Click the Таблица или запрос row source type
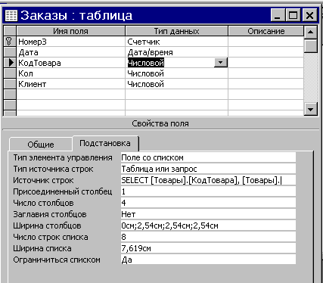Image resolution: width=323 pixels, height=283 pixels. tap(208, 169)
